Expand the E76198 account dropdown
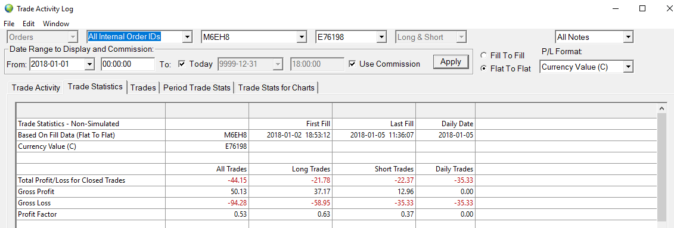 click(x=381, y=37)
